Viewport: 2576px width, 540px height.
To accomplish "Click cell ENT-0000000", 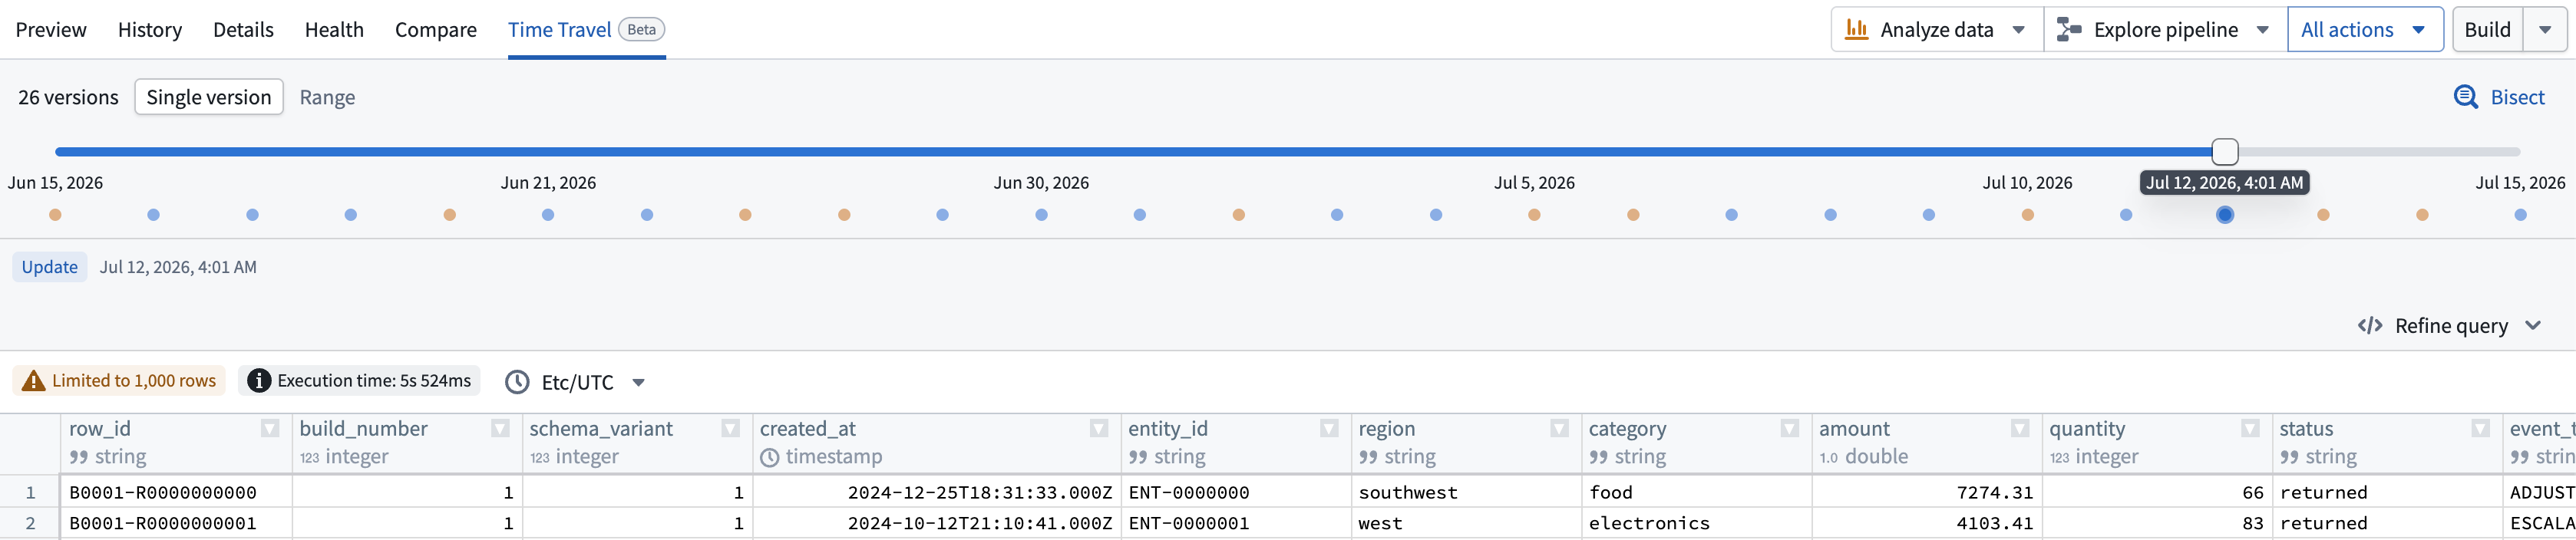I will pos(1236,492).
